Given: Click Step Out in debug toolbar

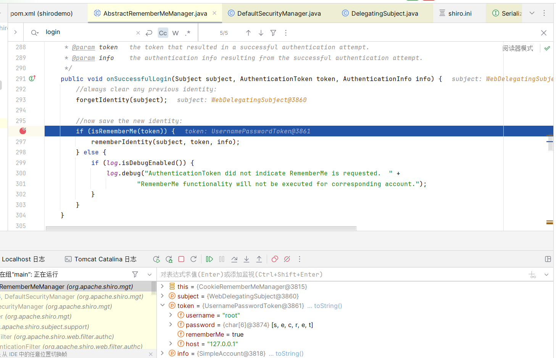Looking at the screenshot, I should pyautogui.click(x=259, y=259).
